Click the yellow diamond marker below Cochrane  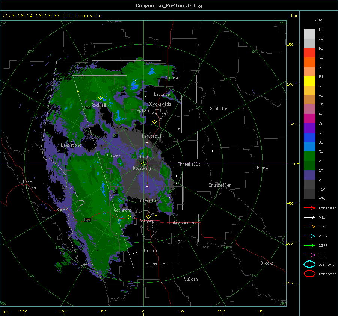(x=128, y=217)
